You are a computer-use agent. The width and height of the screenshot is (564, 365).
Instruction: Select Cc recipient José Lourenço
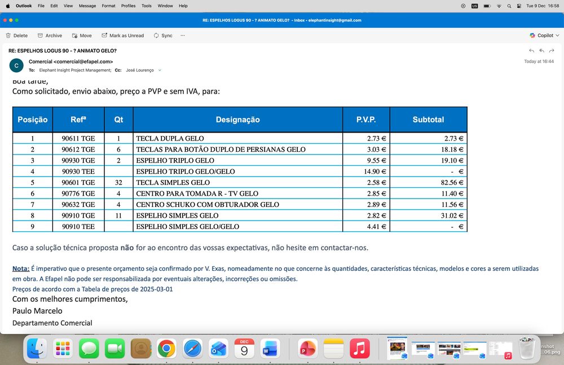point(139,70)
